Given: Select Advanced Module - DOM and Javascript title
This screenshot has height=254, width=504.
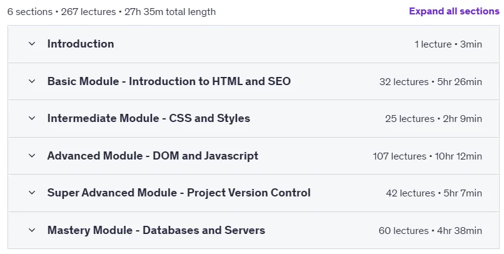Looking at the screenshot, I should point(153,156).
